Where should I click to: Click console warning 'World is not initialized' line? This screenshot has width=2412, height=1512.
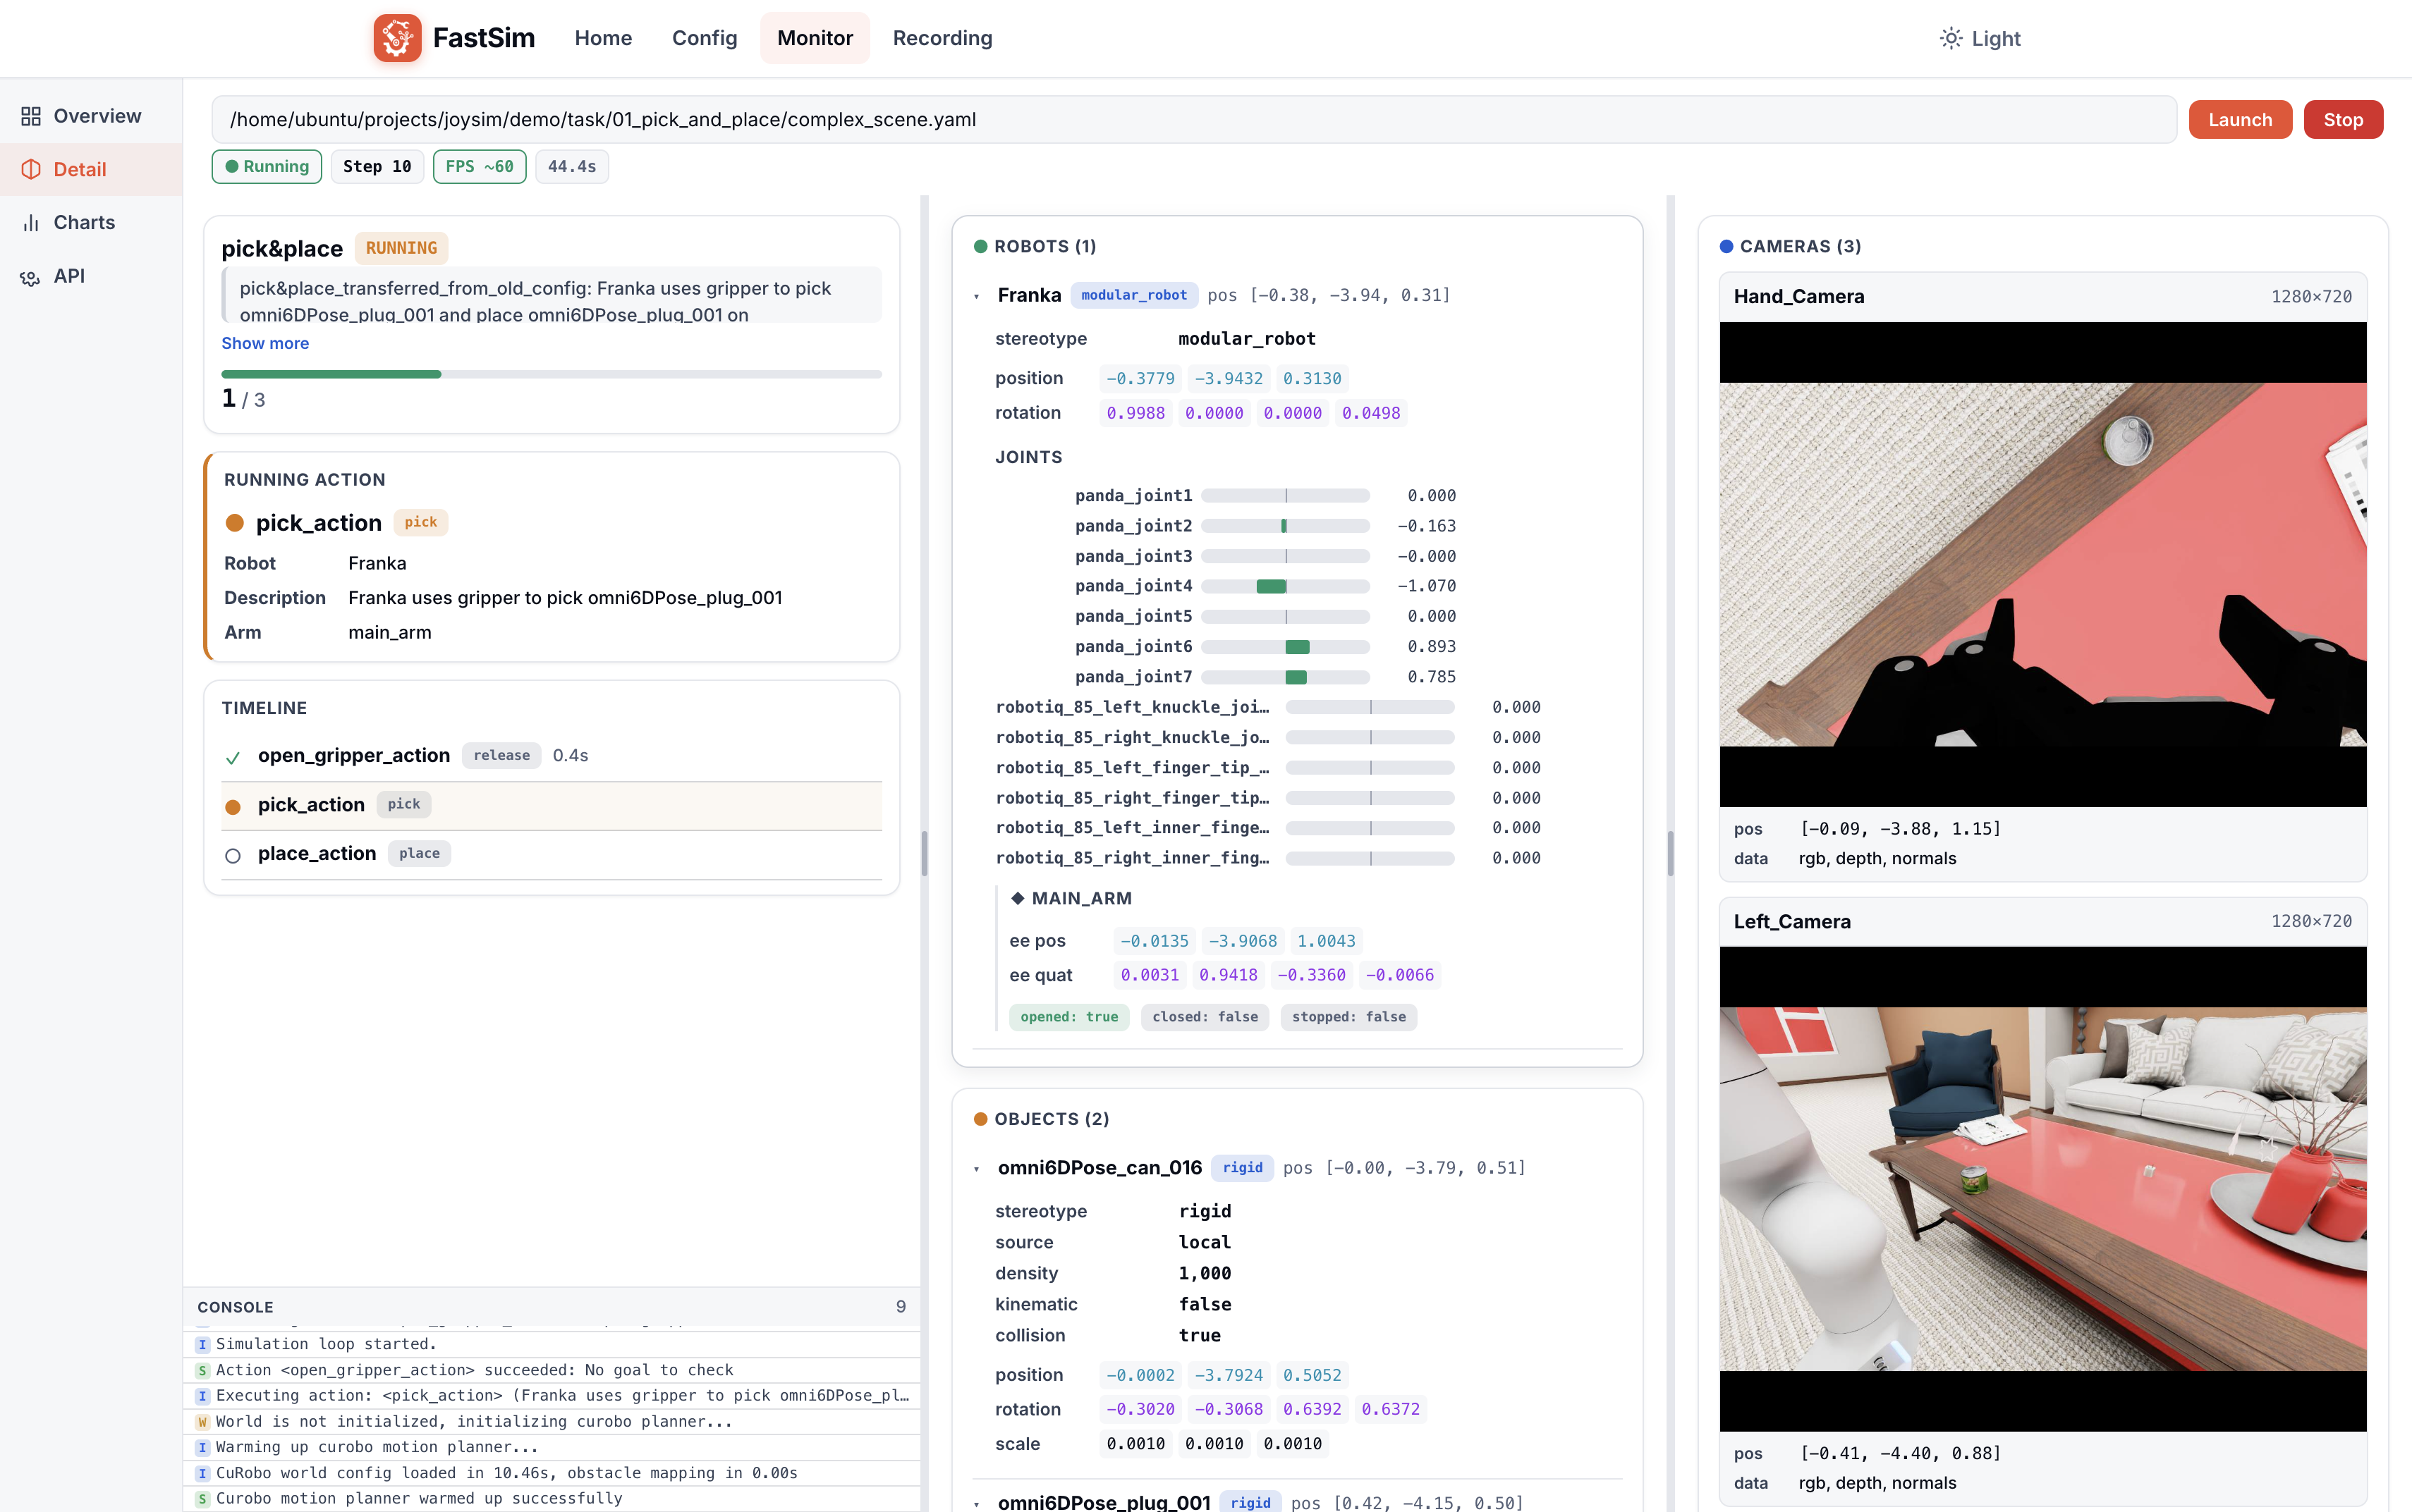(x=552, y=1421)
